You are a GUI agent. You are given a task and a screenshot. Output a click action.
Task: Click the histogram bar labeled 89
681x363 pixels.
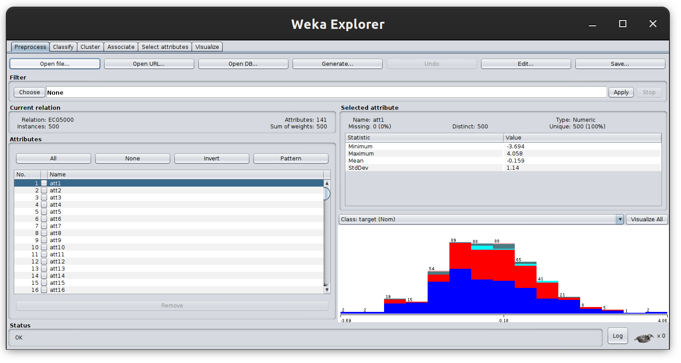click(460, 278)
